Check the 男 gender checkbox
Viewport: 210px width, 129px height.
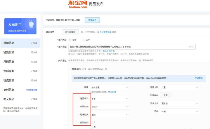tap(91, 127)
